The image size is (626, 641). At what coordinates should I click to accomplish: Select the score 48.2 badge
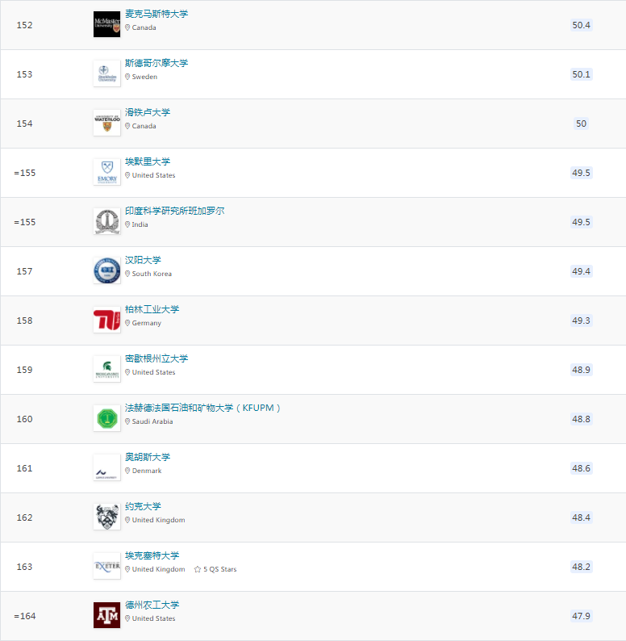(581, 567)
